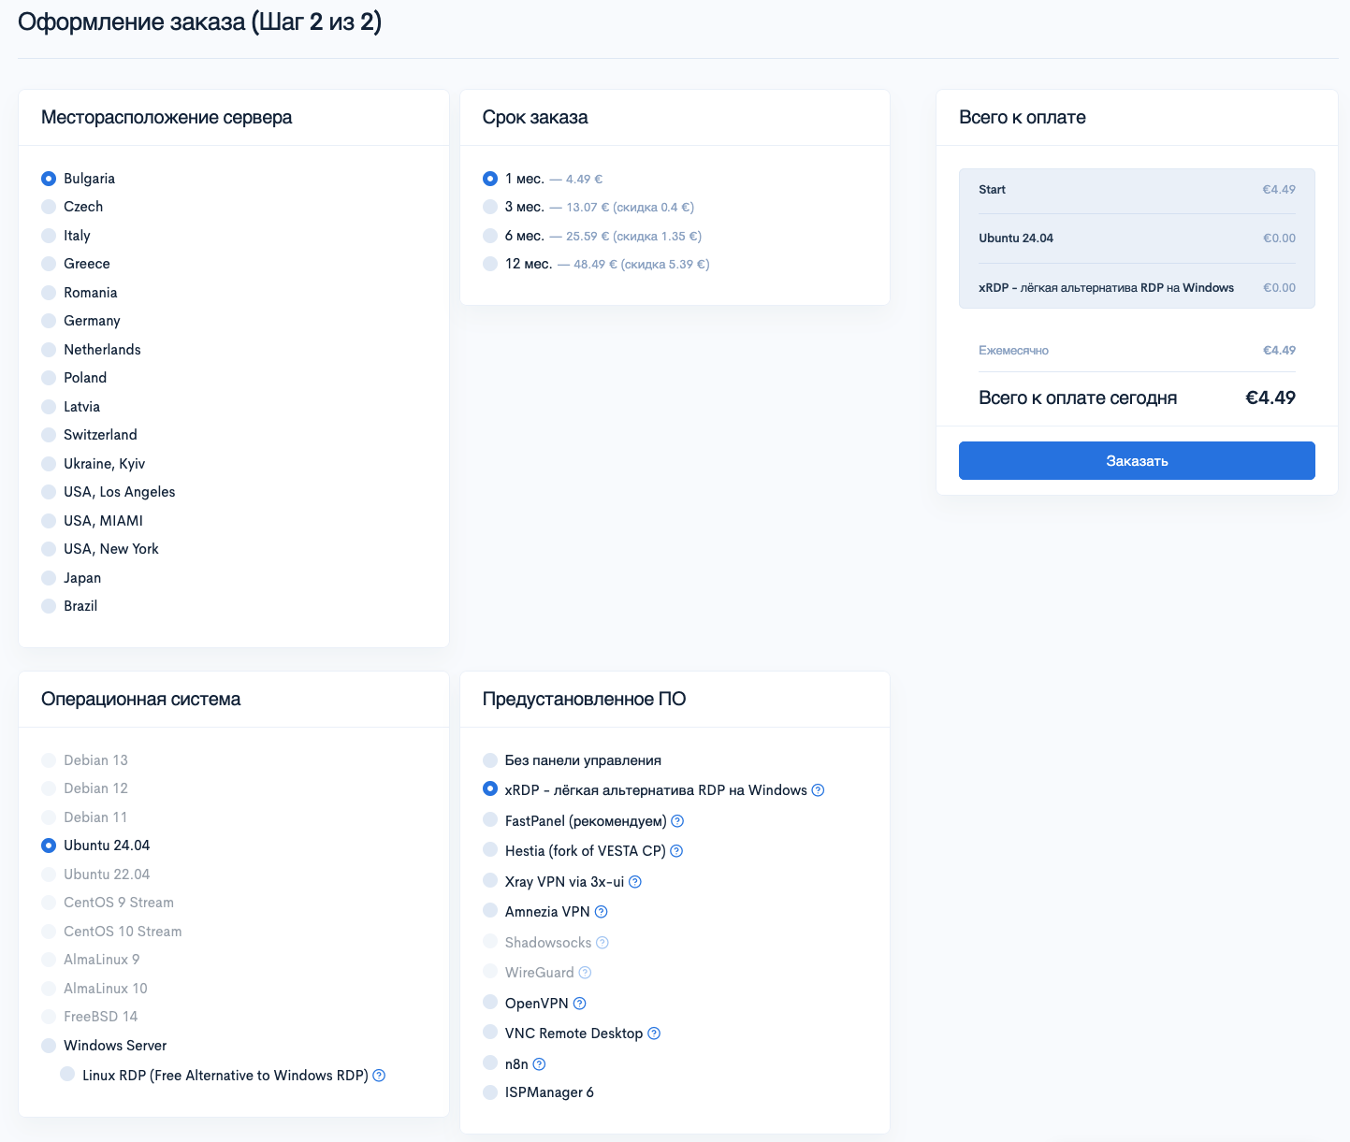The width and height of the screenshot is (1350, 1142).
Task: Choose OpenVPN software
Action: (490, 1002)
